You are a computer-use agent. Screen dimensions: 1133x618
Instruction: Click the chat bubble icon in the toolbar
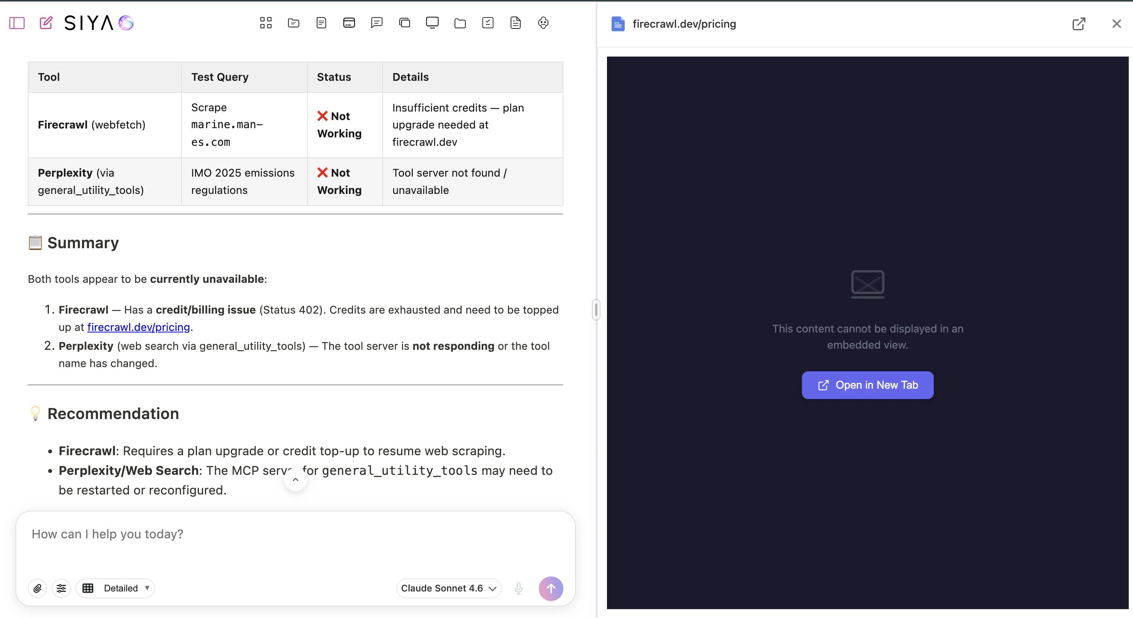[377, 23]
